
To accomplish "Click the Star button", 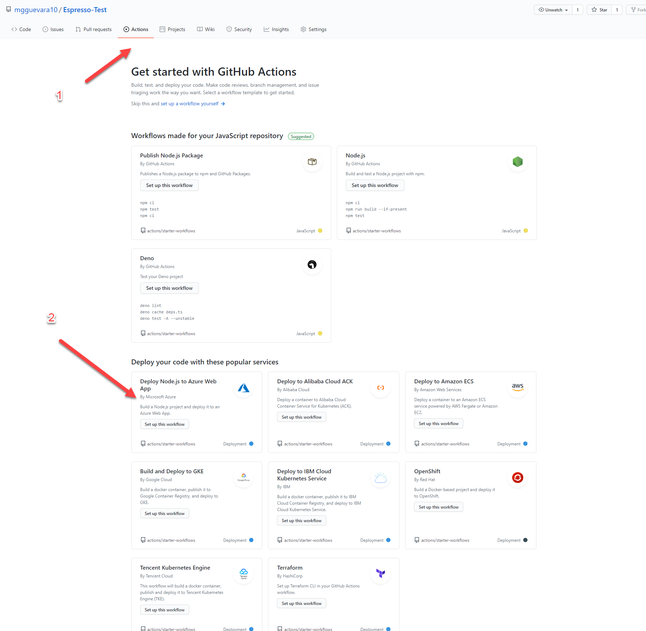I will (599, 10).
